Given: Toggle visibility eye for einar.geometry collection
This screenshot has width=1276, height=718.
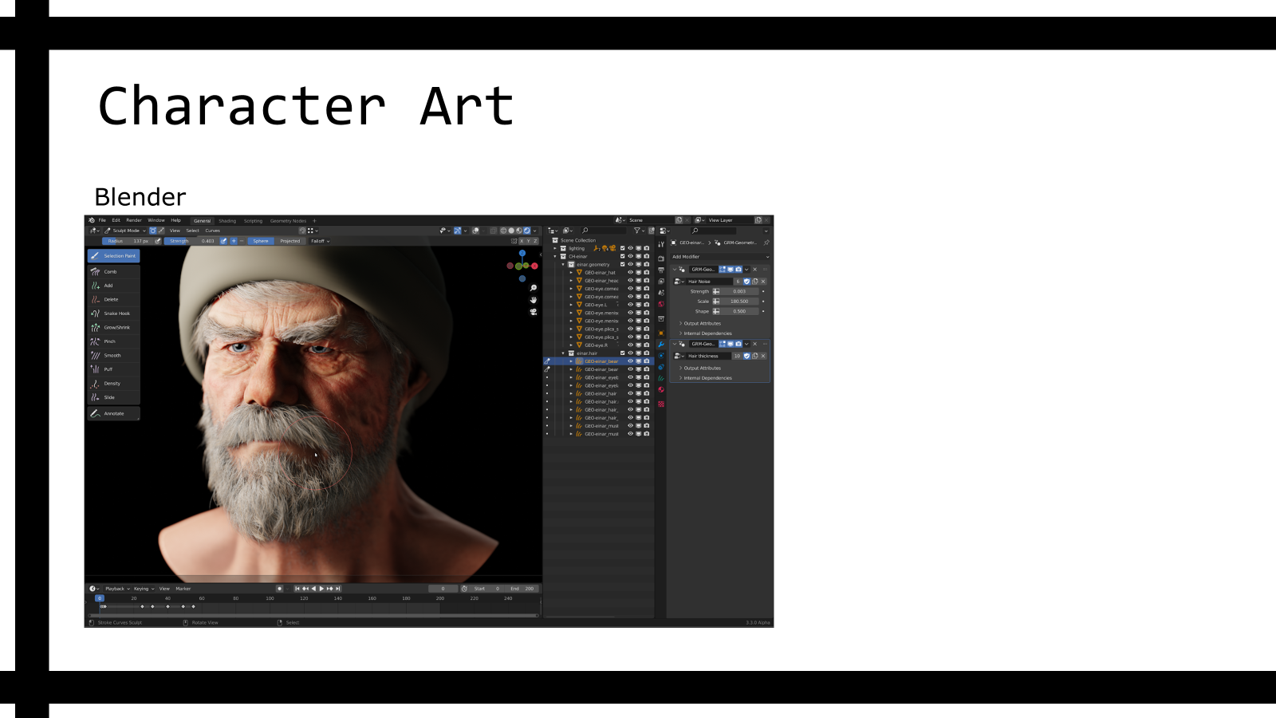Looking at the screenshot, I should point(630,264).
